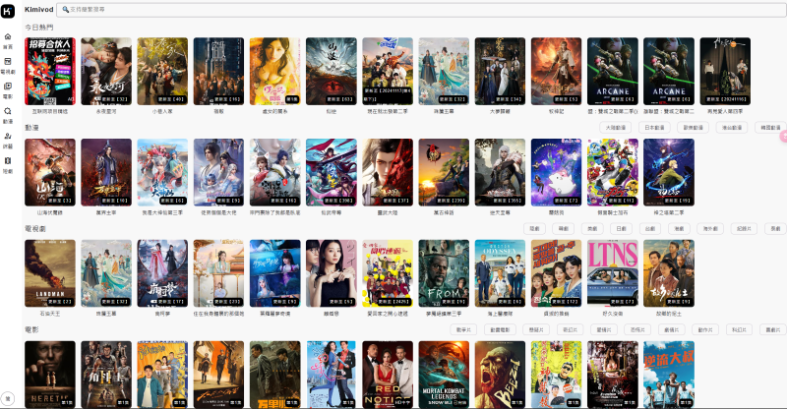787x409 pixels.
Task: Open the 電視劇 sidebar icon
Action: coord(8,66)
